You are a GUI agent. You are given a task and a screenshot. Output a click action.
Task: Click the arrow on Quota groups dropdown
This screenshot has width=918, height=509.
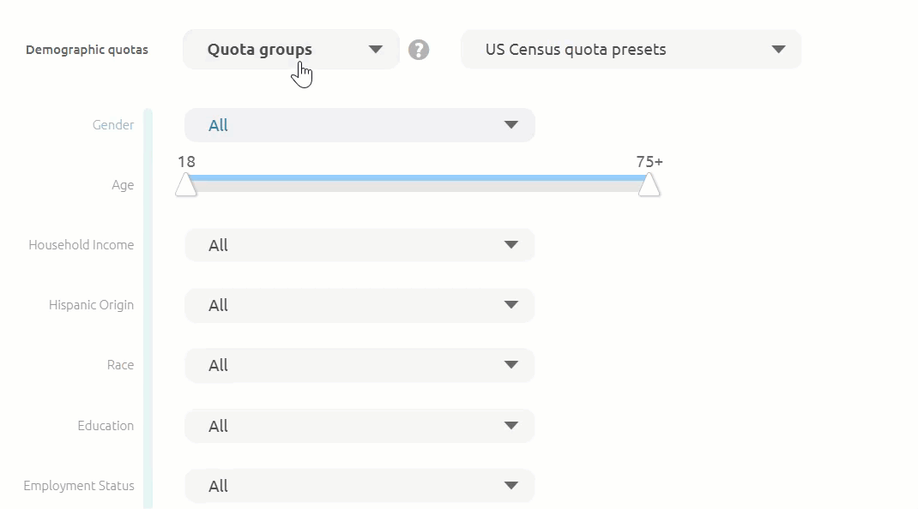pos(375,50)
